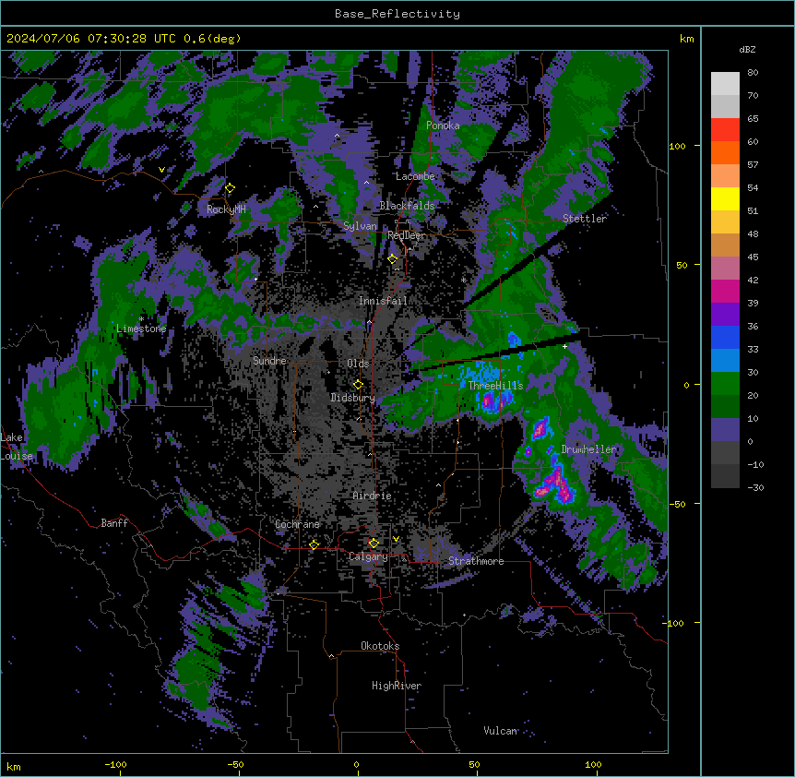Select the Innisfail label
Viewport: 795px width, 777px height.
click(383, 301)
